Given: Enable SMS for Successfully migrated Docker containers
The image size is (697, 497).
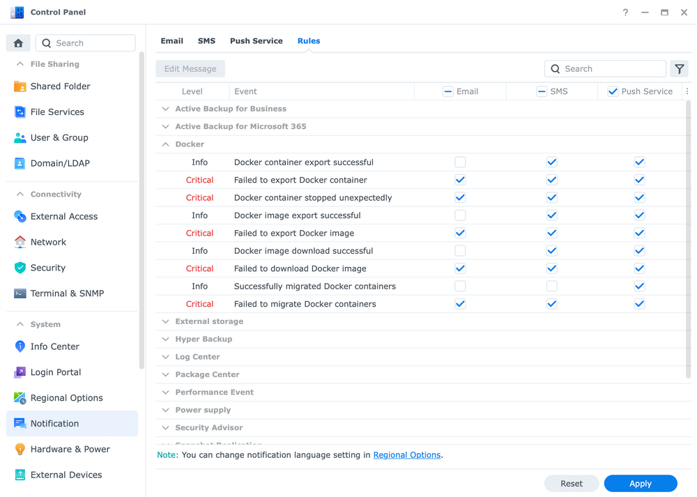Looking at the screenshot, I should pos(551,286).
